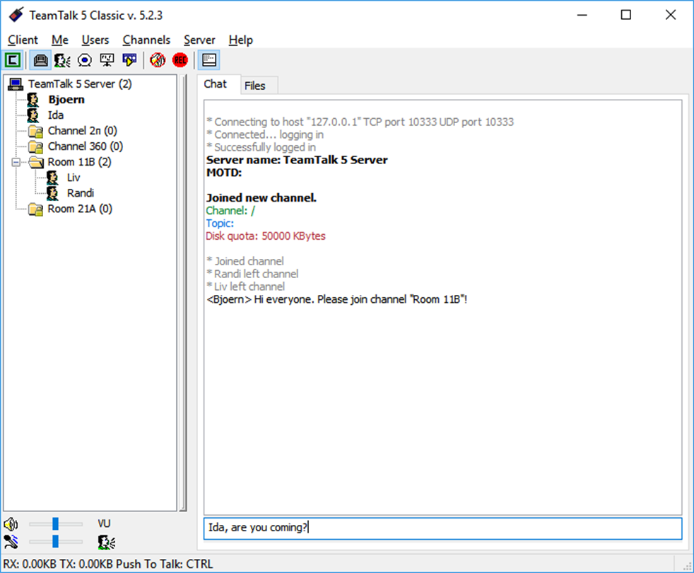Image resolution: width=694 pixels, height=573 pixels.
Task: Click the Connect to server toolbar icon
Action: (x=13, y=60)
